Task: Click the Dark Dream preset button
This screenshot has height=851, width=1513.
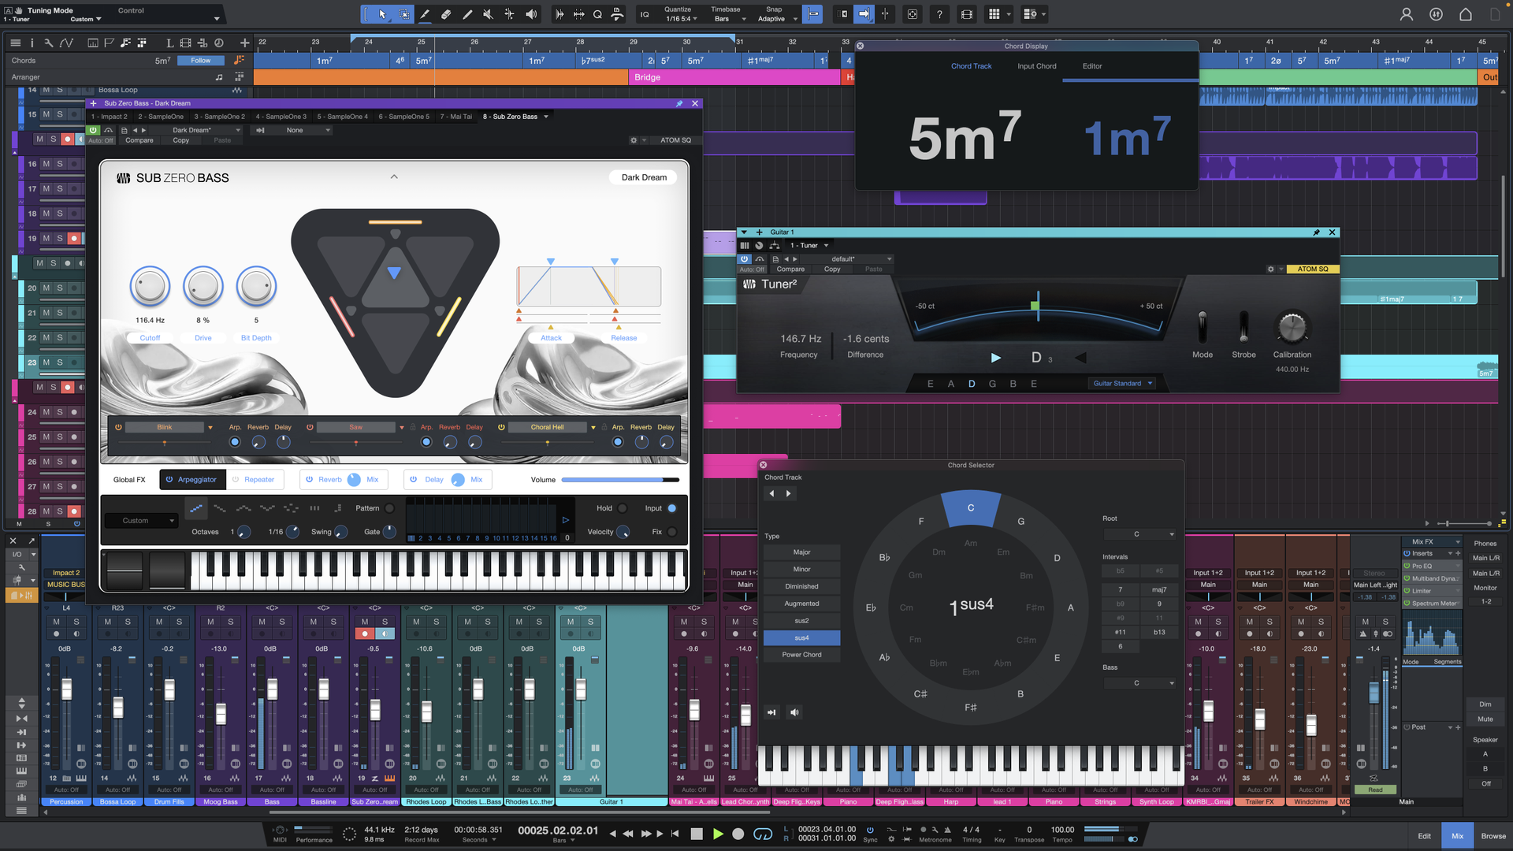Action: pos(643,177)
